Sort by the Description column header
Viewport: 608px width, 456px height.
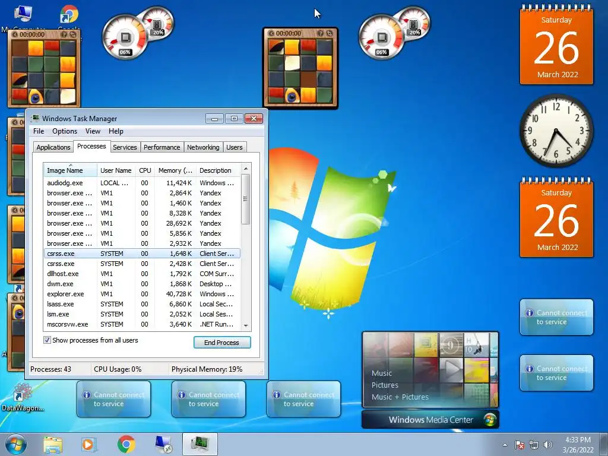(218, 170)
